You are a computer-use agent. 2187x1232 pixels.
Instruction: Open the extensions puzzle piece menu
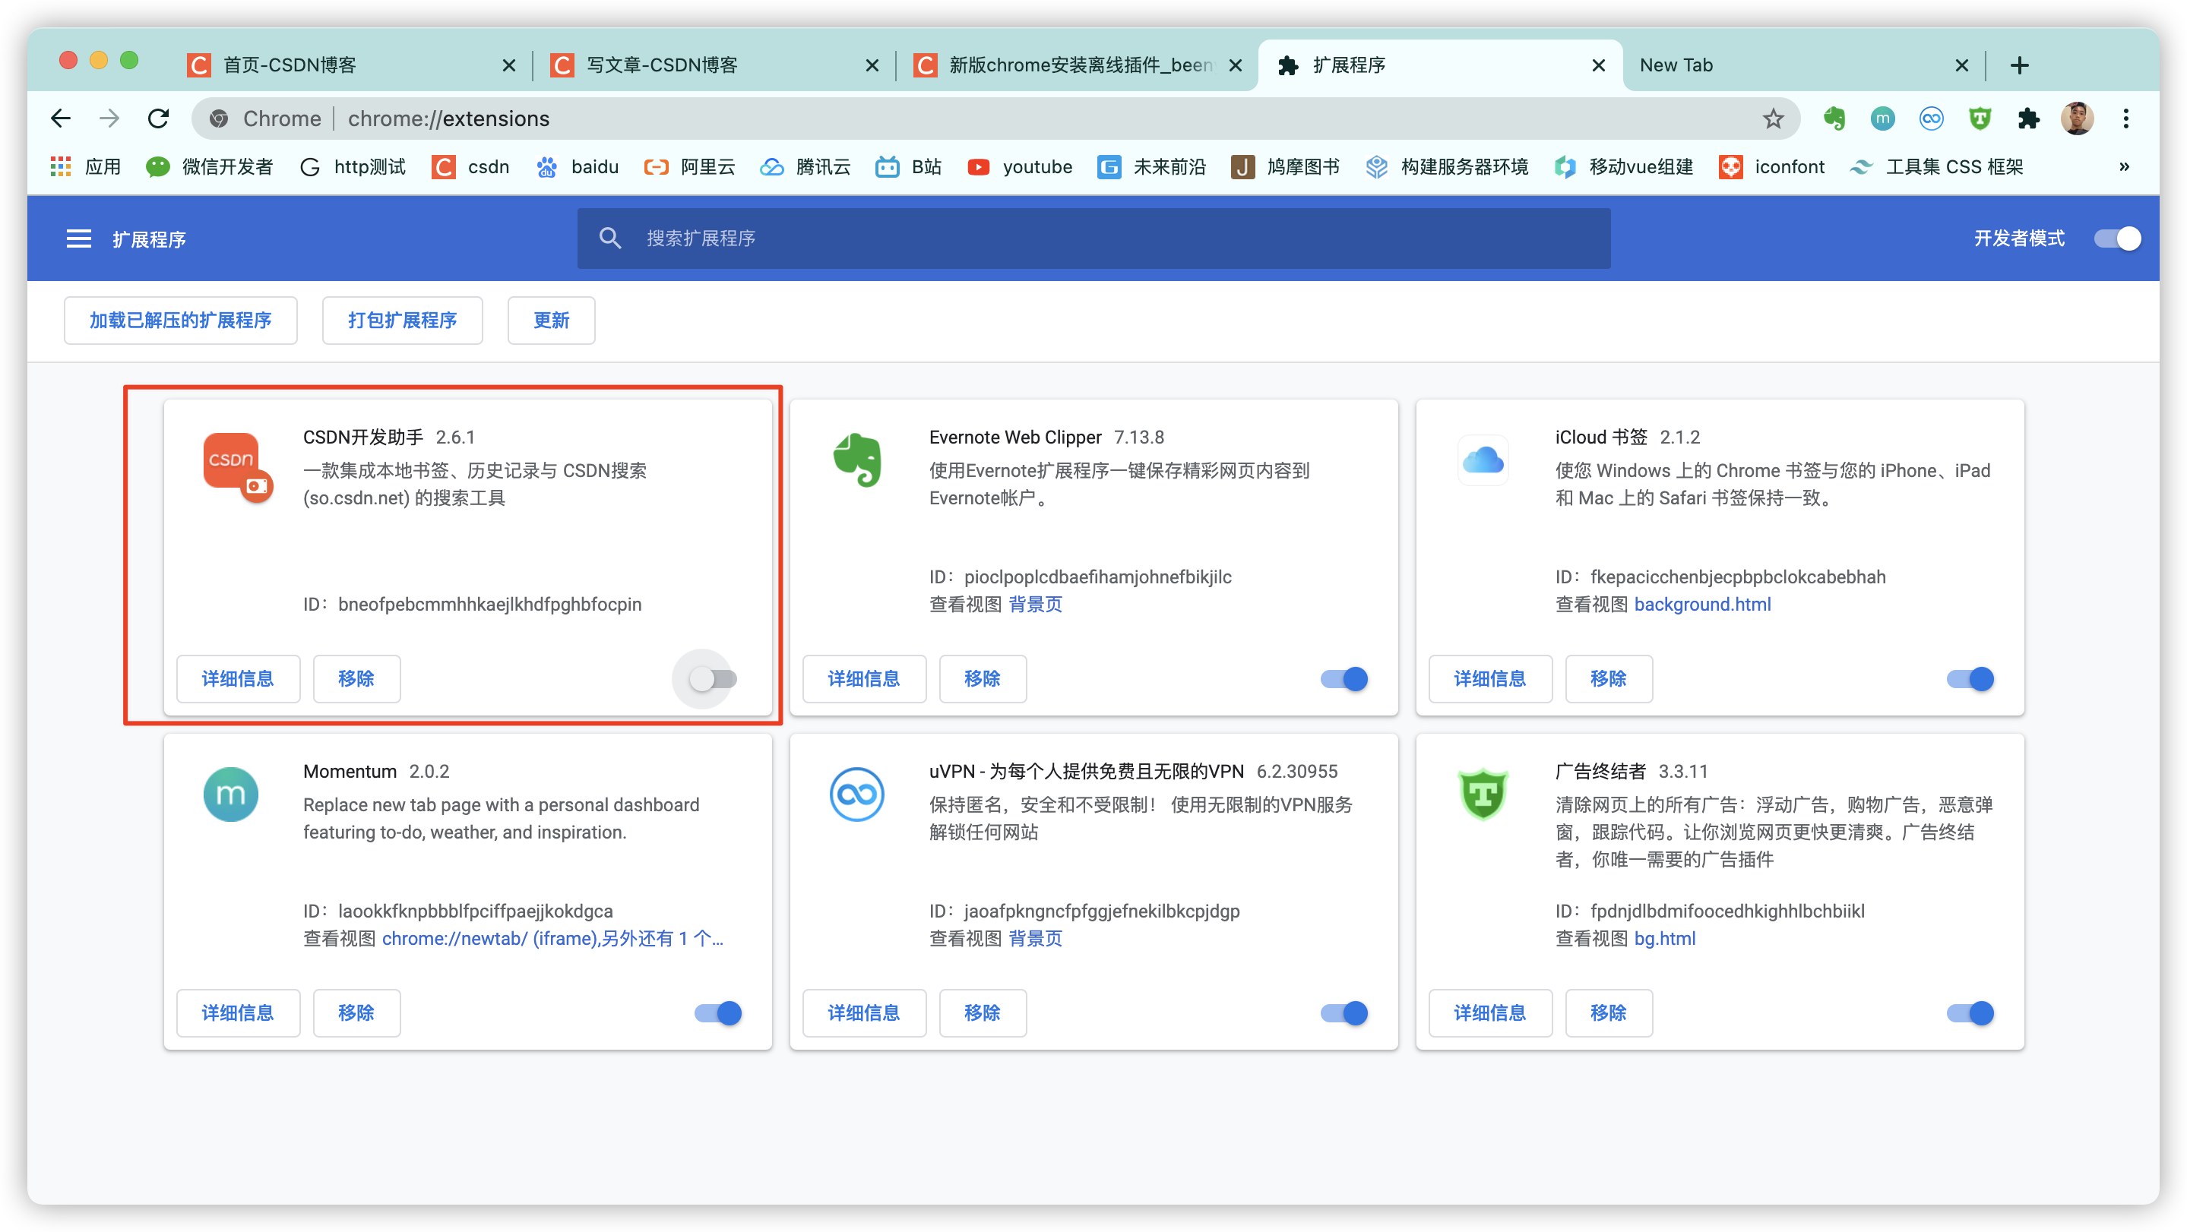2028,118
